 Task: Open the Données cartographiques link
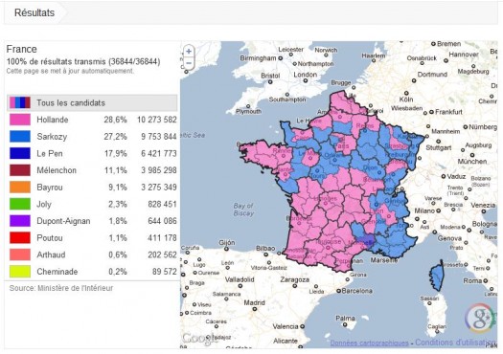[x=369, y=343]
